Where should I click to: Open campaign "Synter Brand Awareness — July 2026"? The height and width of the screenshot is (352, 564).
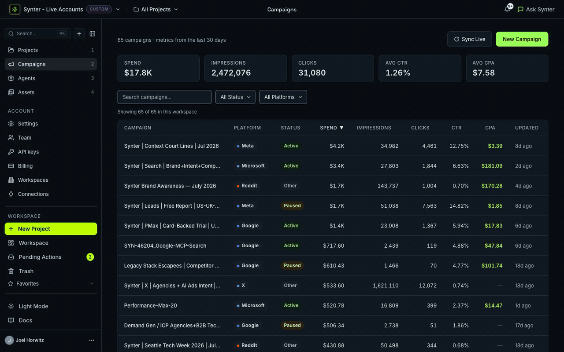point(170,186)
